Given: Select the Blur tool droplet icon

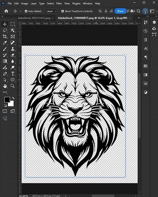Looking at the screenshot, I should click(x=13, y=61).
